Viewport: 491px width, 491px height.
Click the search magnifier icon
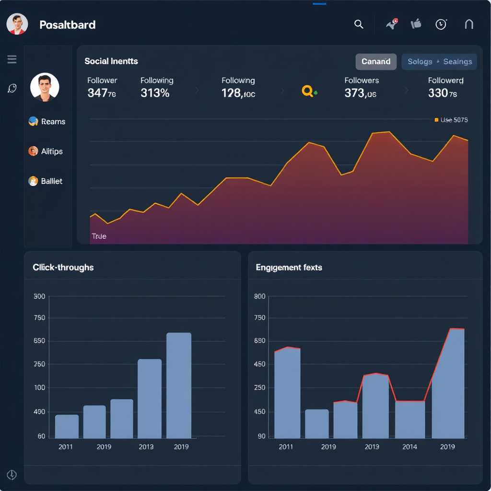tap(359, 24)
